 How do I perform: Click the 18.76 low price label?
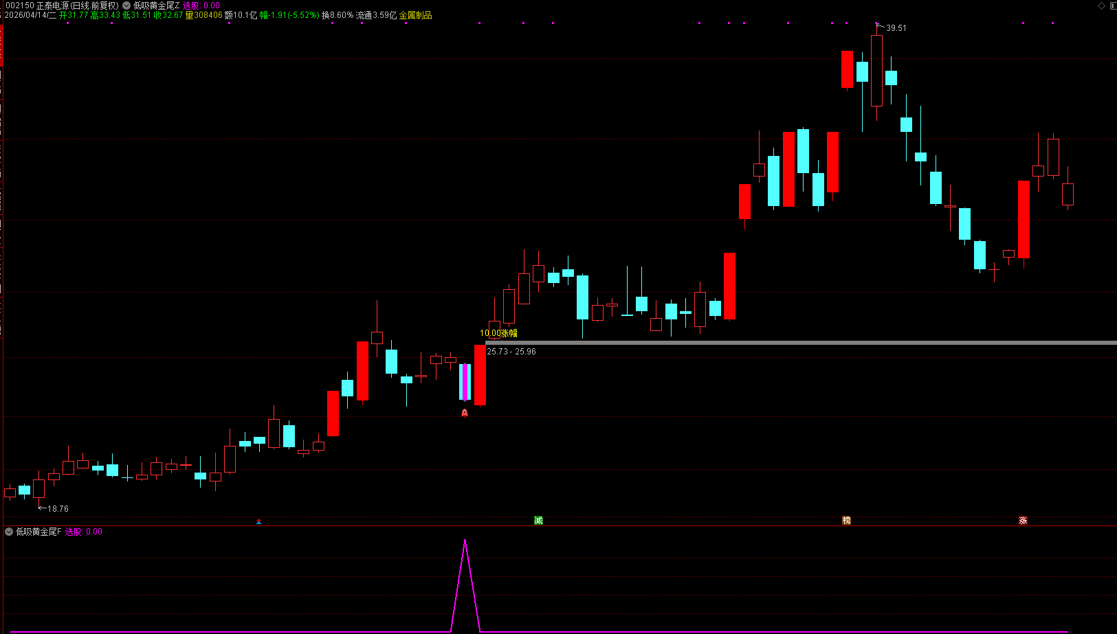(58, 509)
